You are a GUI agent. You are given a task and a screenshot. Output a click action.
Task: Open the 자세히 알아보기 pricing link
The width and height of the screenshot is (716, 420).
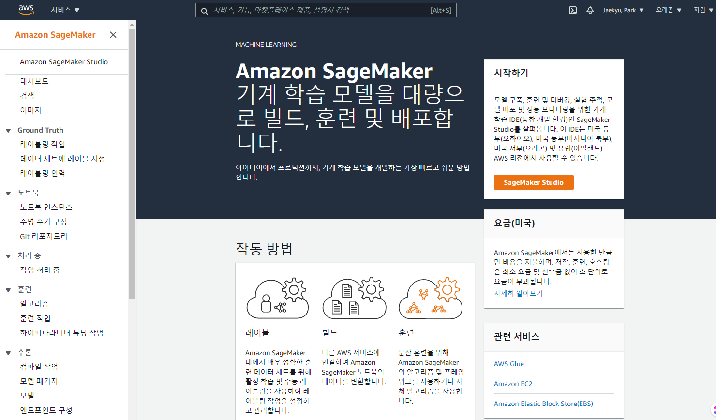(x=518, y=293)
